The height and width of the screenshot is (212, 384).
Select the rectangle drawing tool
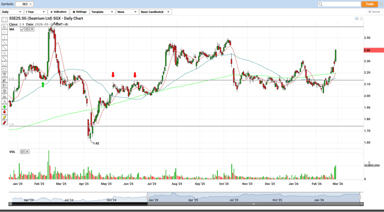click(x=4, y=69)
